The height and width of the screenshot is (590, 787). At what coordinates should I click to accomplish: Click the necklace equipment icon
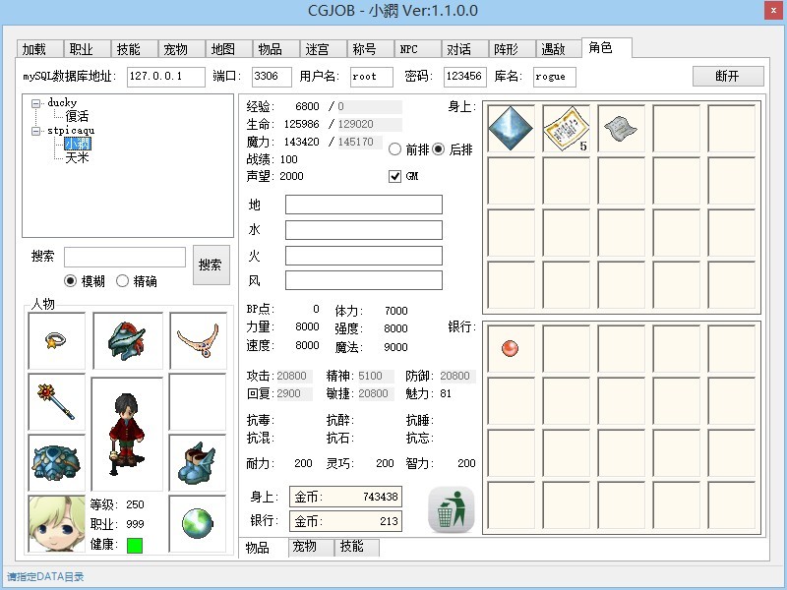[198, 340]
